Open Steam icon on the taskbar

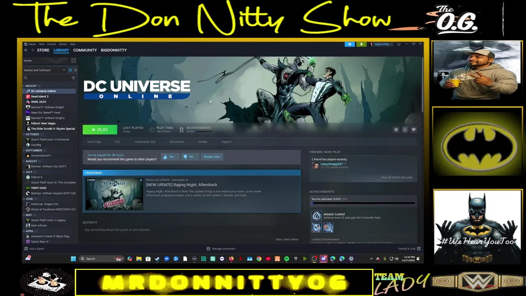pos(157,259)
